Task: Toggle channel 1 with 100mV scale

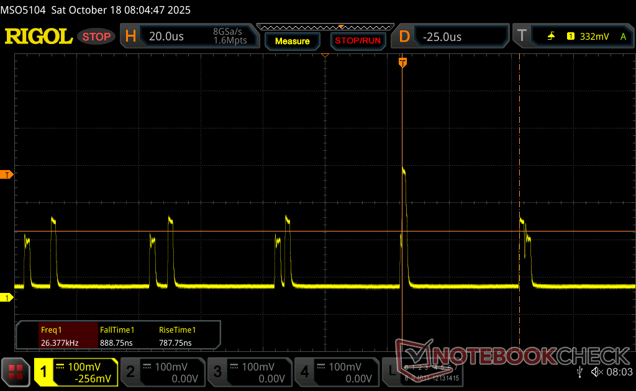Action: 76,372
